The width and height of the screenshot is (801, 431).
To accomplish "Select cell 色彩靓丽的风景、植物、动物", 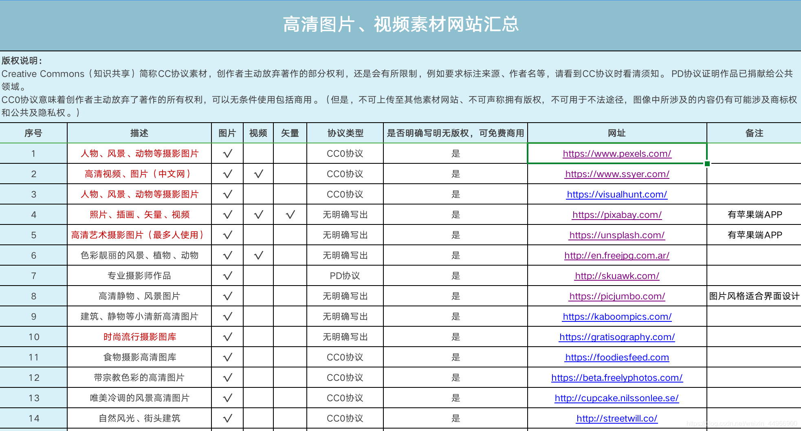I will [x=139, y=255].
